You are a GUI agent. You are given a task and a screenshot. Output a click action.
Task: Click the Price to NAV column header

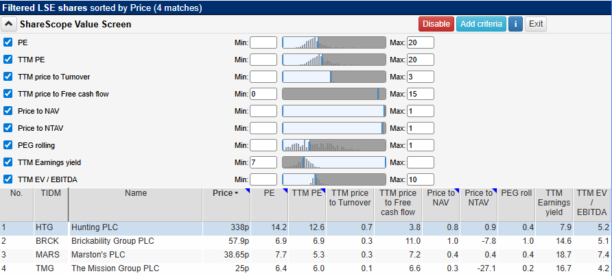(x=441, y=205)
